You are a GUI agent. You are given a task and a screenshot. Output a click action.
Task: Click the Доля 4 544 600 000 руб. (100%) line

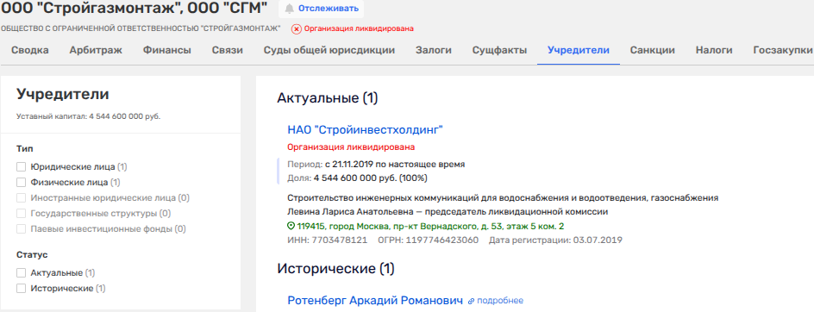357,178
